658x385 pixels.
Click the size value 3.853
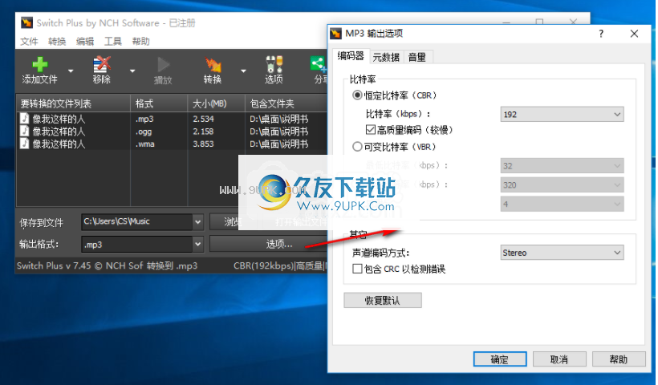pyautogui.click(x=204, y=144)
